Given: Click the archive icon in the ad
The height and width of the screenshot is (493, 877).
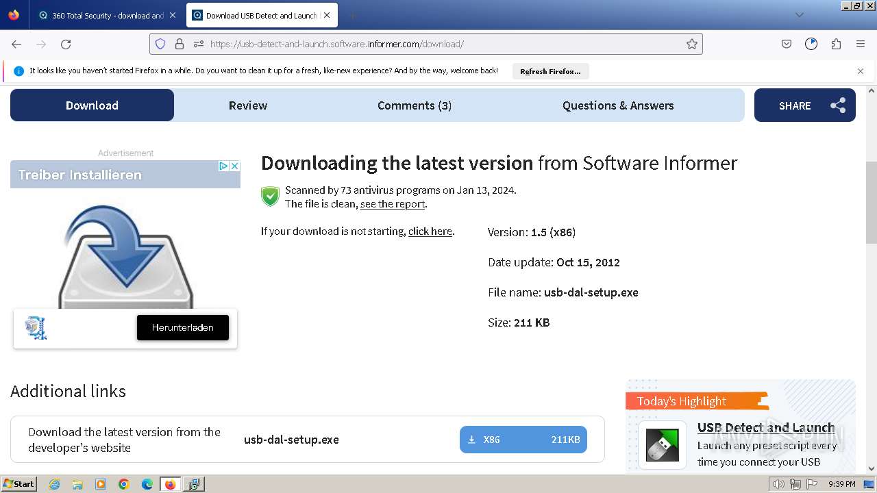Looking at the screenshot, I should coord(36,328).
